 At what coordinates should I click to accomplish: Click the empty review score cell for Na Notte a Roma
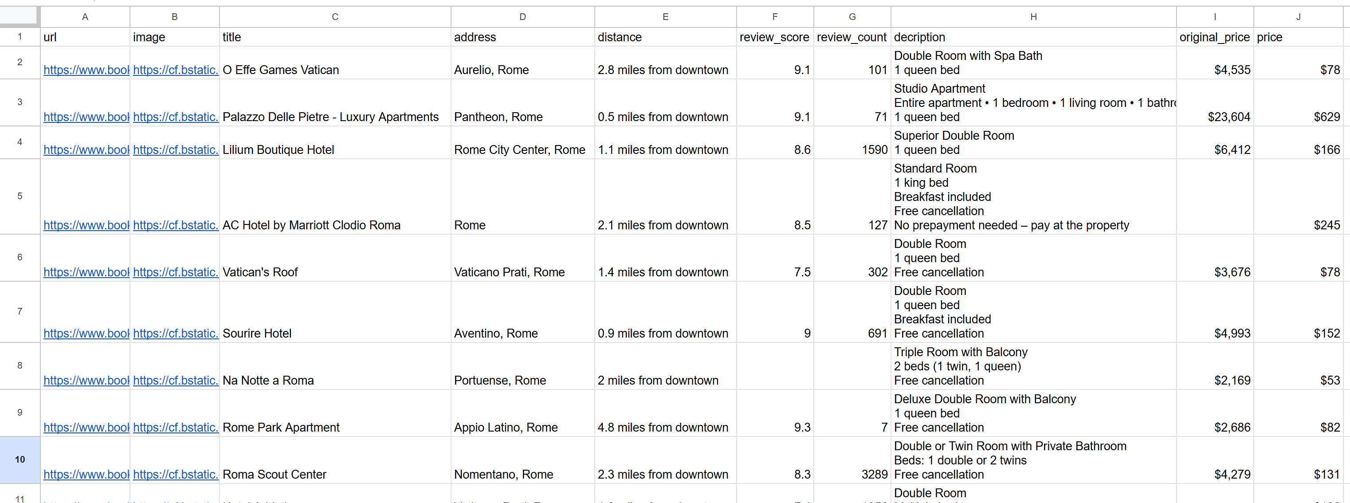coord(774,366)
